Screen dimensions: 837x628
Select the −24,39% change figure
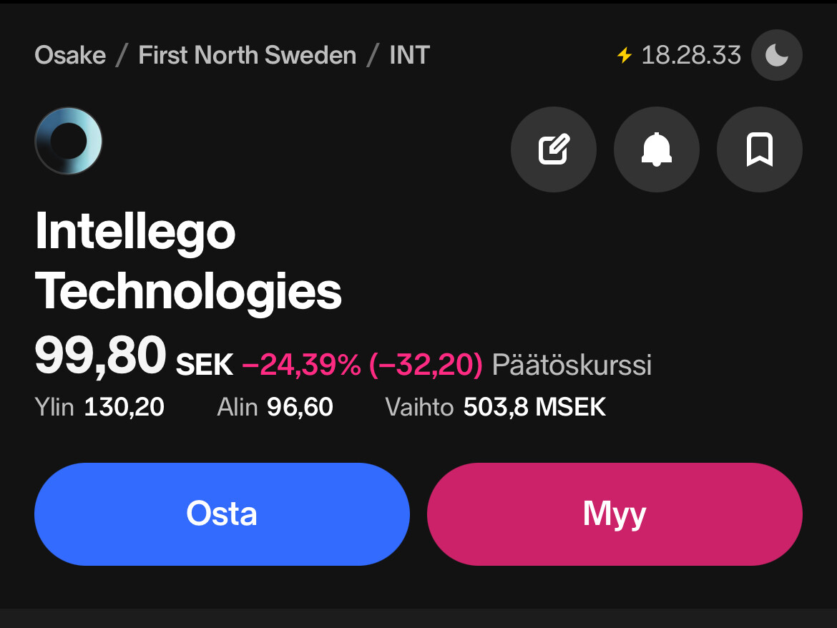(x=302, y=365)
